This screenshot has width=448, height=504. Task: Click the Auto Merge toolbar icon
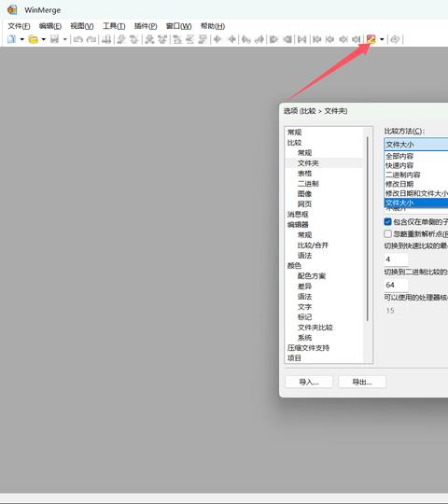pyautogui.click(x=301, y=39)
